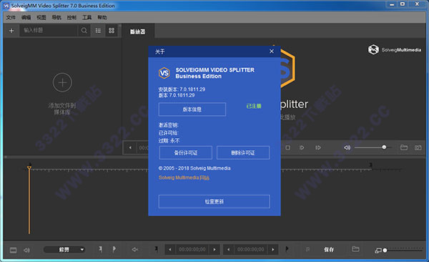Select the 播放器 player tab
The width and height of the screenshot is (429, 262).
point(137,31)
